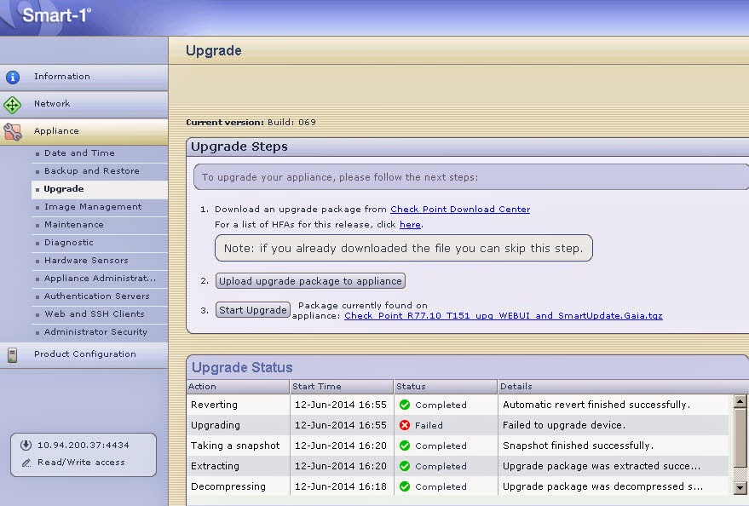Click the Upgrade Status scrollbar thumb
The image size is (749, 506).
[740, 438]
